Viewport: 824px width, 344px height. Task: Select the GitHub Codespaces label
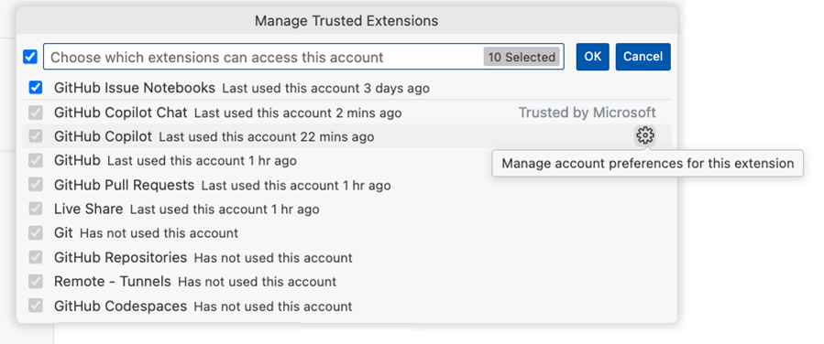[x=120, y=306]
